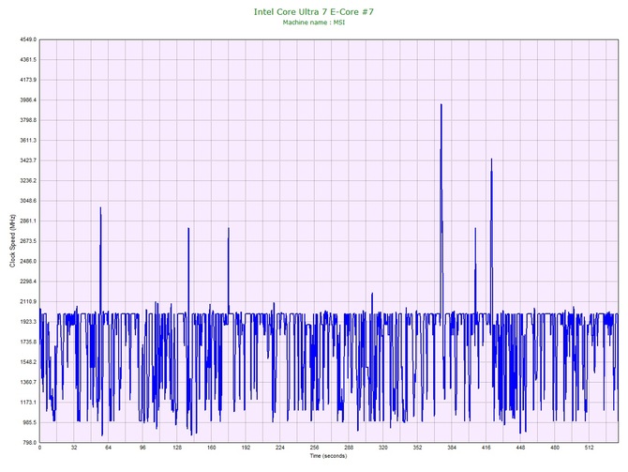The width and height of the screenshot is (628, 472).
Task: Click the peak of the tallest spike in the graph
Action: click(x=441, y=105)
